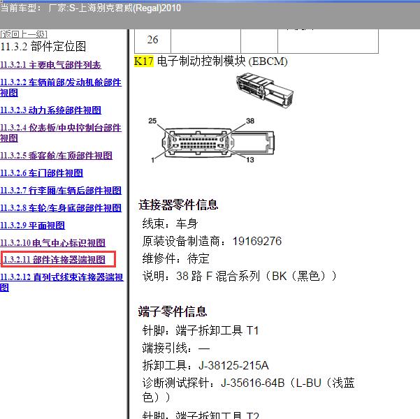The width and height of the screenshot is (420, 419).
Task: Click table cell containing 26
Action: [x=152, y=41]
